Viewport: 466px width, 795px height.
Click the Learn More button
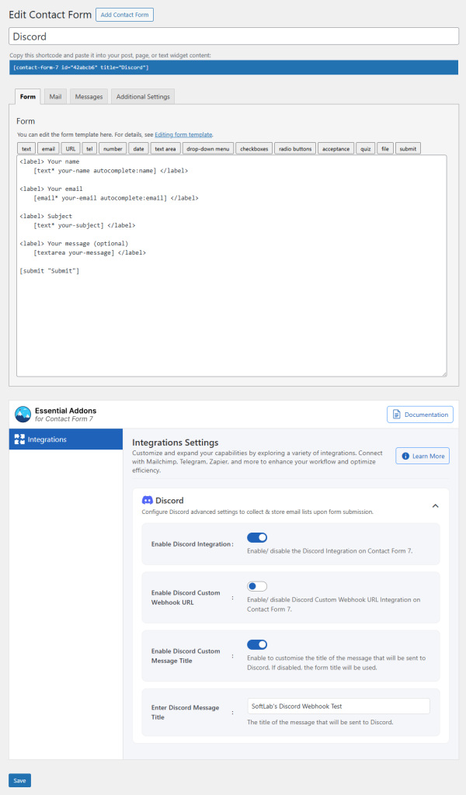[x=423, y=456]
